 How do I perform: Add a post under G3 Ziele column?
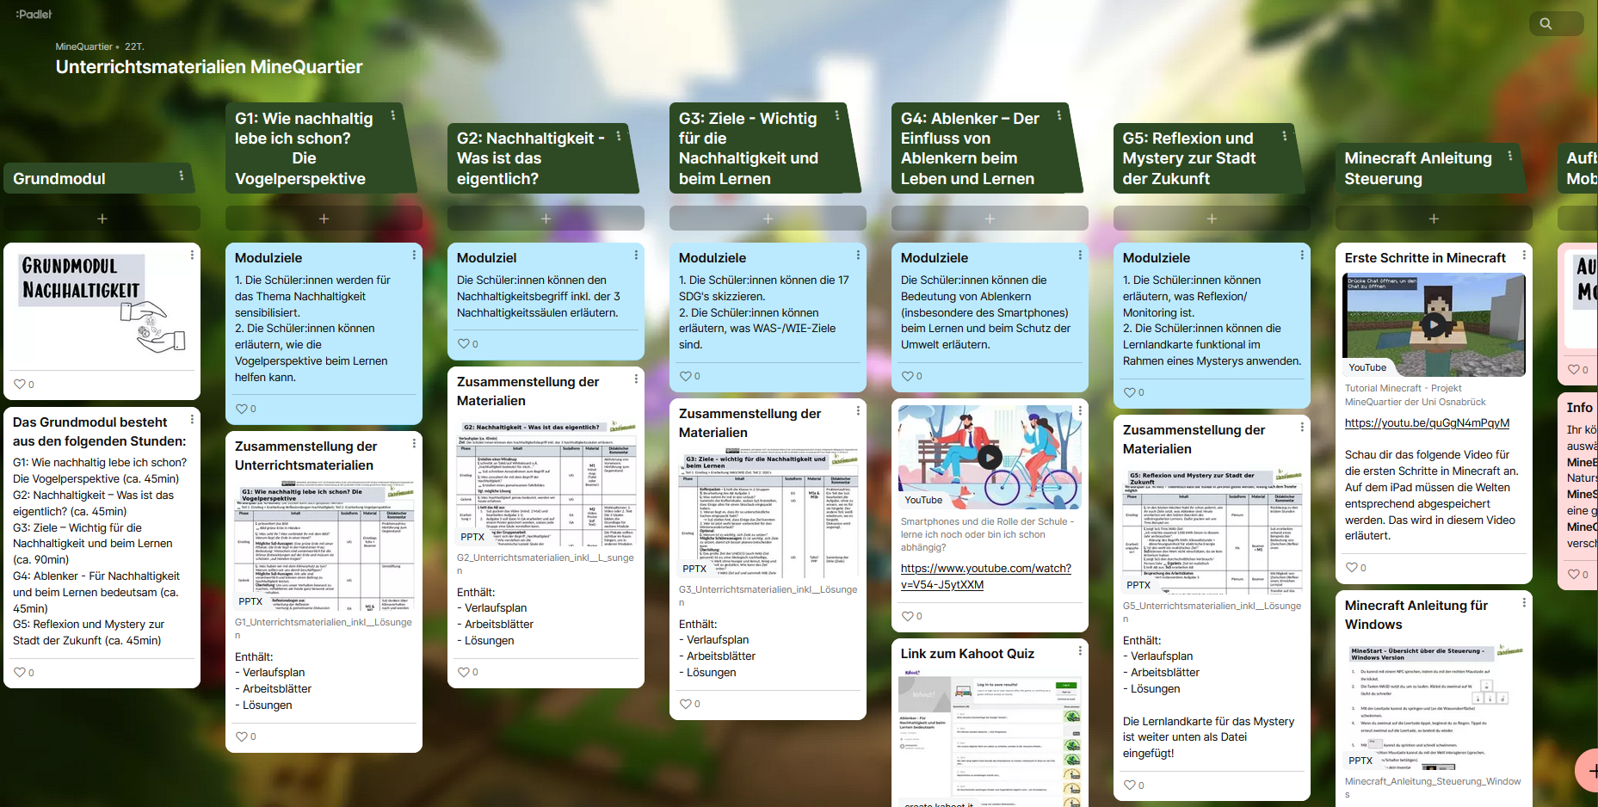click(768, 219)
